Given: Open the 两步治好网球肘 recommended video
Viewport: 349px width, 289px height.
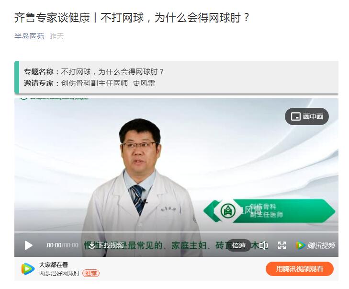Looking at the screenshot, I should coord(59,273).
